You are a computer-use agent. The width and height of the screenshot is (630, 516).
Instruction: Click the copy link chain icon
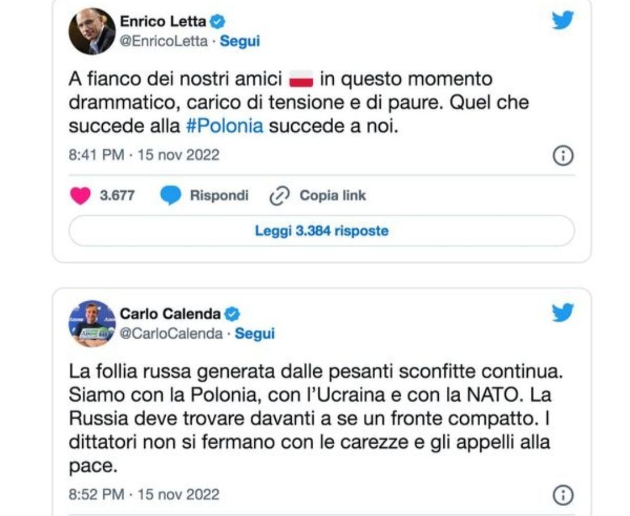[279, 196]
